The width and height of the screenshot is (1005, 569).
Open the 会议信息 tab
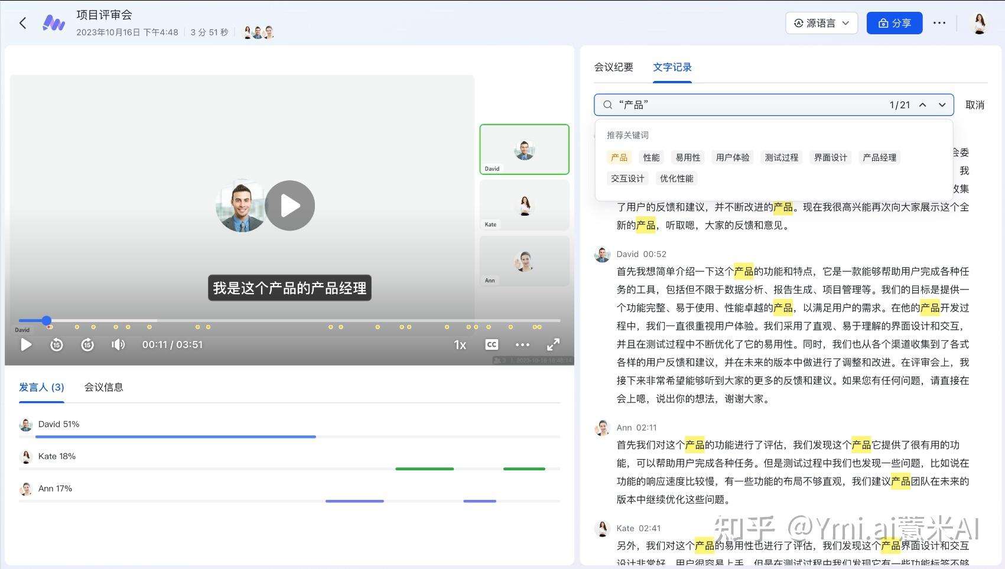(103, 388)
